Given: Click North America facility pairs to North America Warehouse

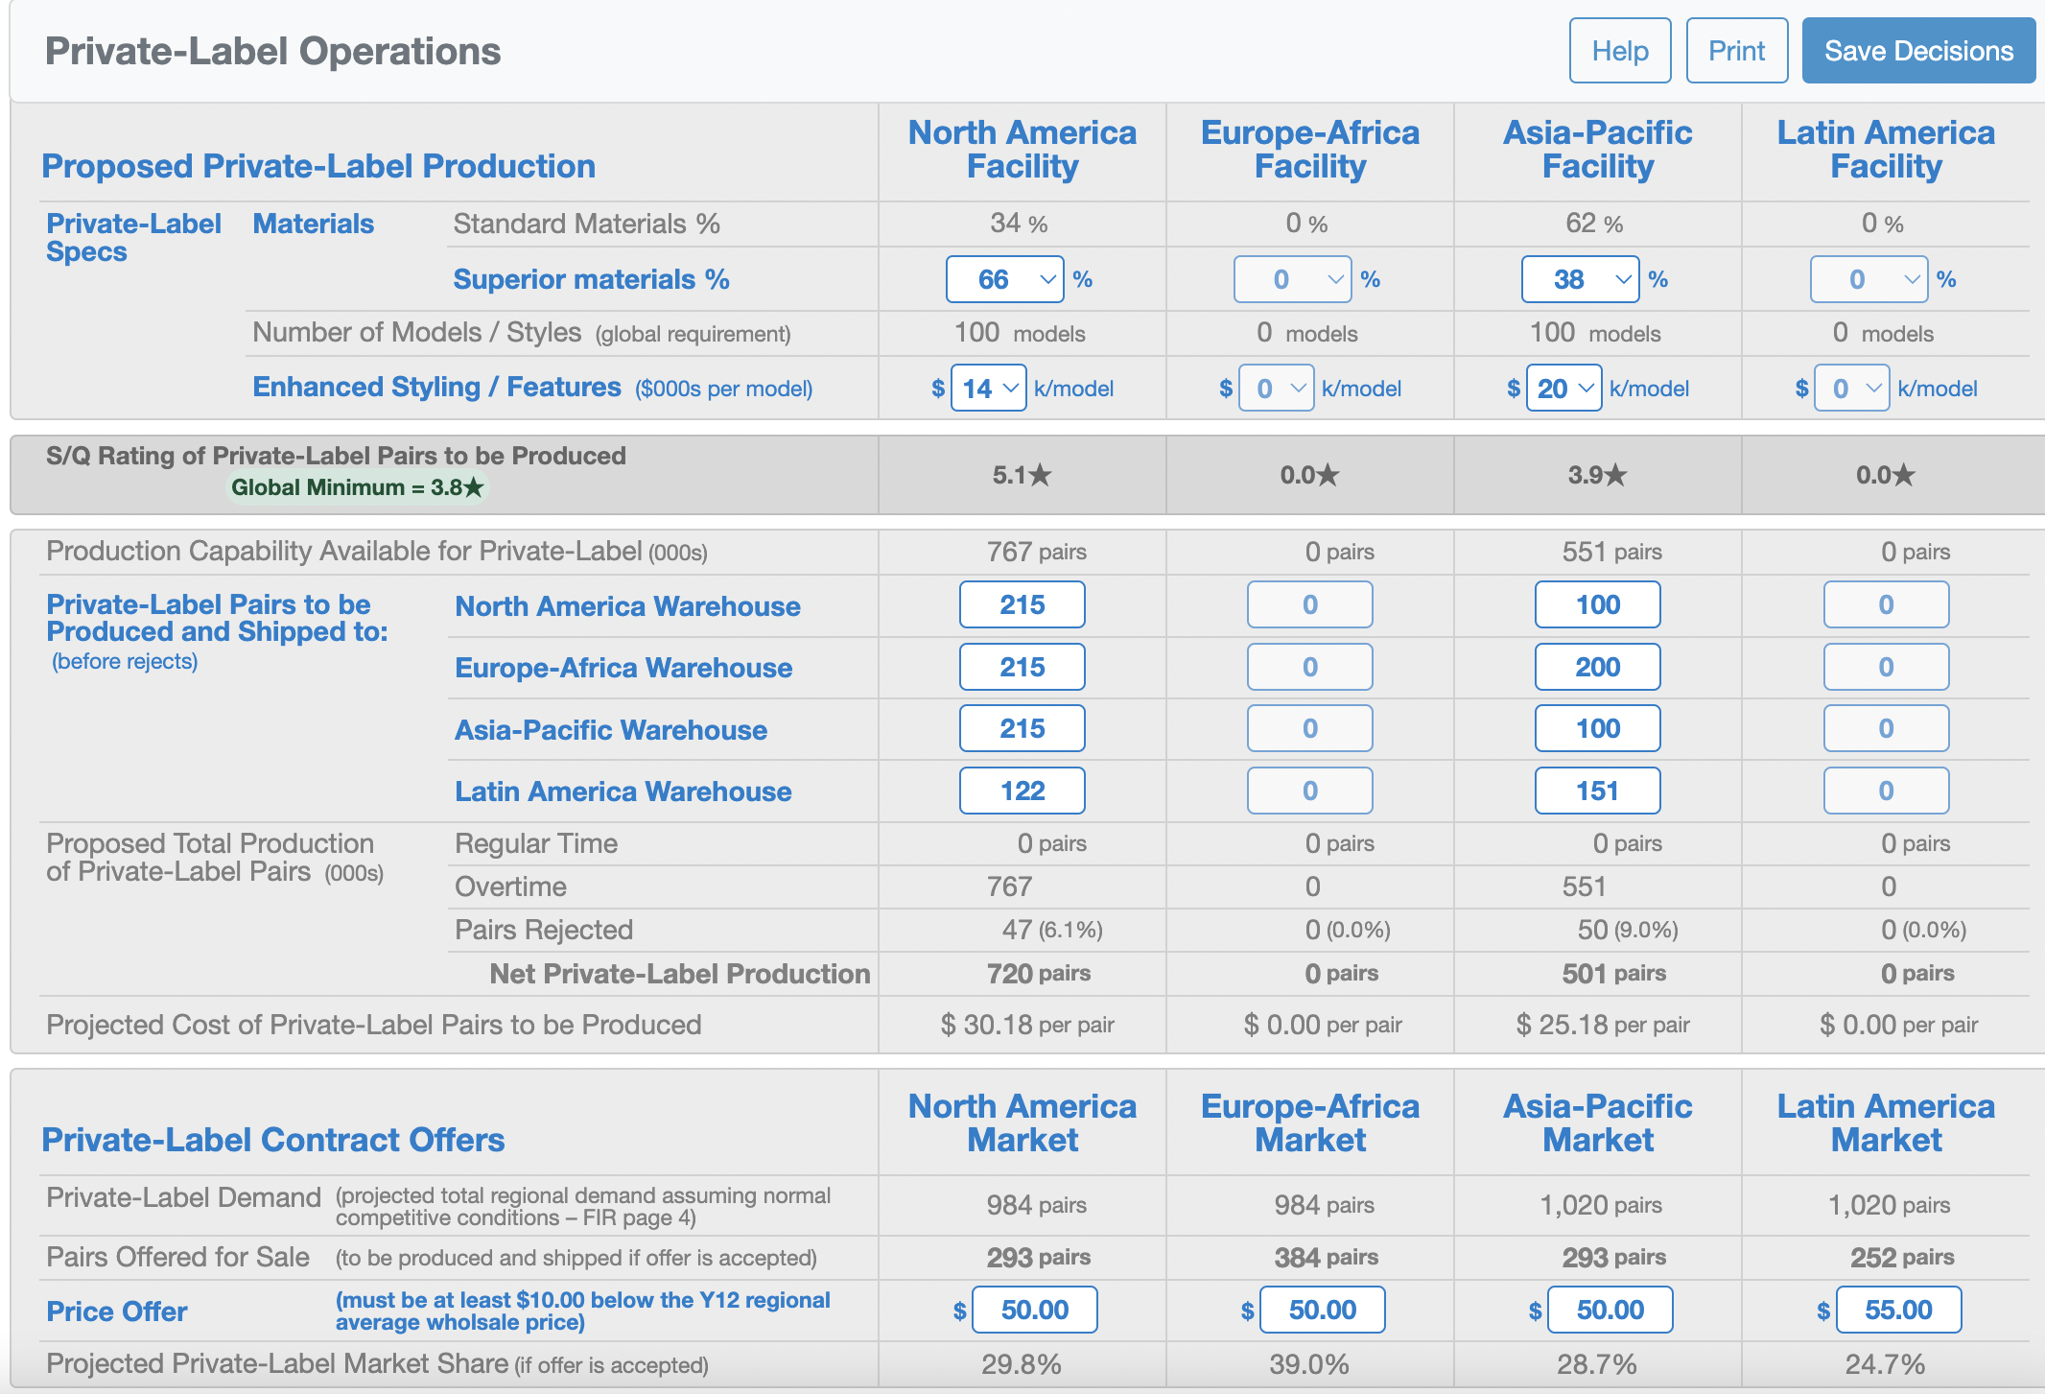Looking at the screenshot, I should [x=1022, y=605].
